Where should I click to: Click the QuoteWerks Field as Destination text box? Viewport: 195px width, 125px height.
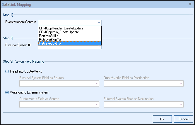coord(141,84)
